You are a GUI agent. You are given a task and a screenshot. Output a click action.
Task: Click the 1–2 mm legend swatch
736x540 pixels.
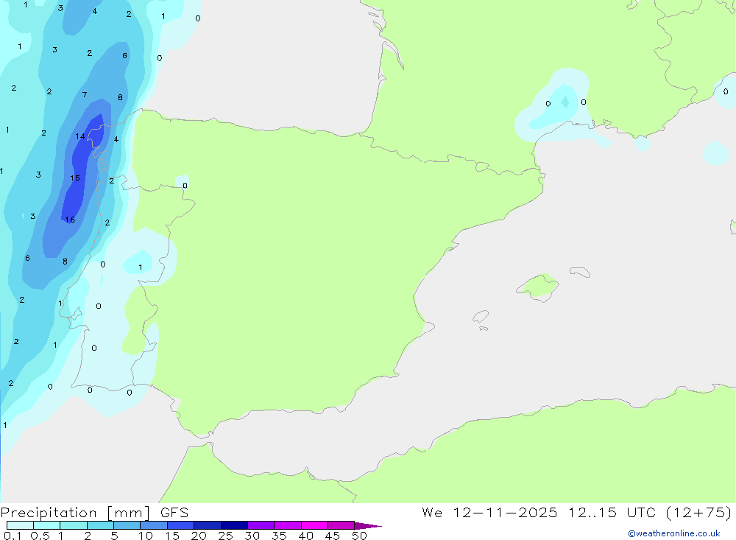tap(74, 525)
